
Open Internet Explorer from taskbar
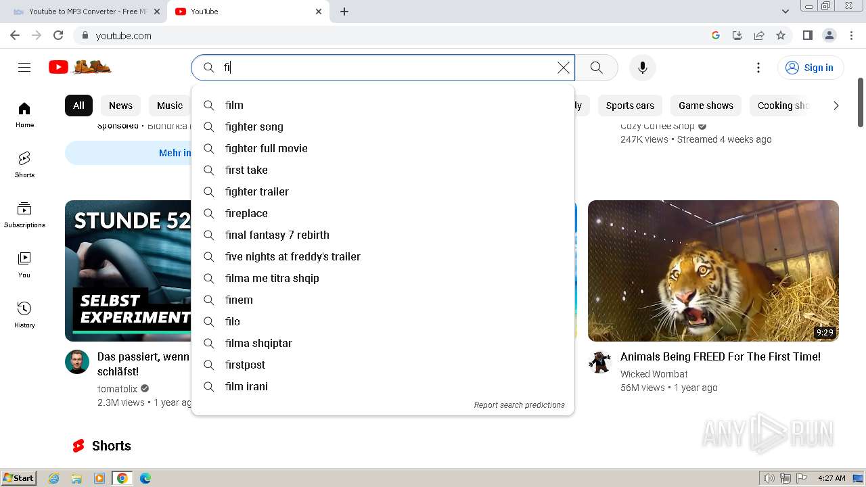click(x=53, y=478)
